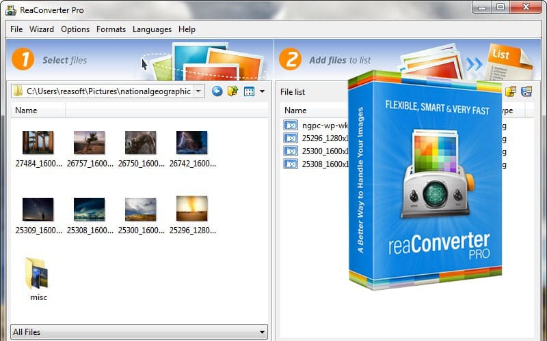This screenshot has height=341, width=547.
Task: Open the Formats menu
Action: (111, 29)
